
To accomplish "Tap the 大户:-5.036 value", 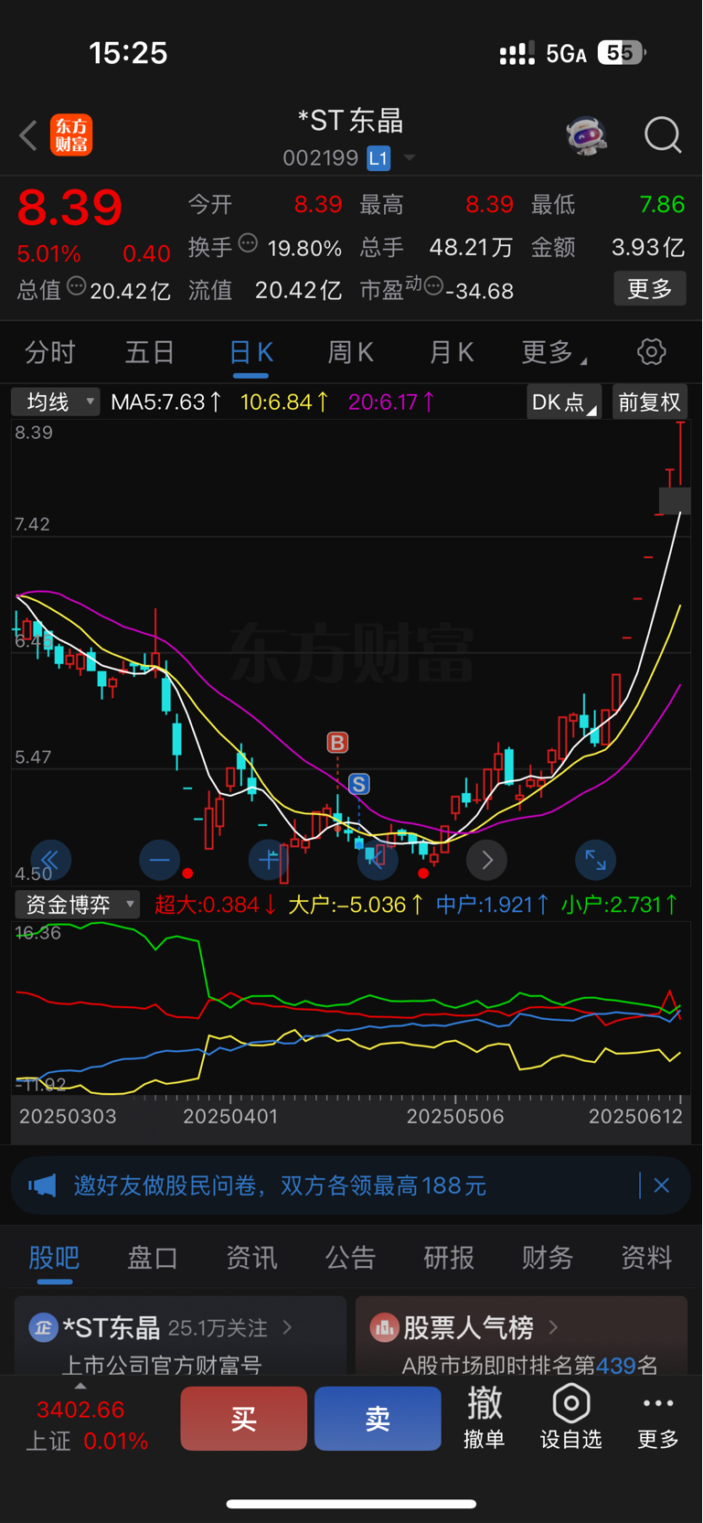I will [357, 905].
